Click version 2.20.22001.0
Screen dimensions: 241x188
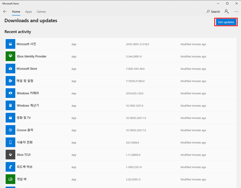[x=133, y=180]
